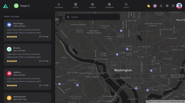
Task: Open the Dashboards menu
Action: click(59, 5)
